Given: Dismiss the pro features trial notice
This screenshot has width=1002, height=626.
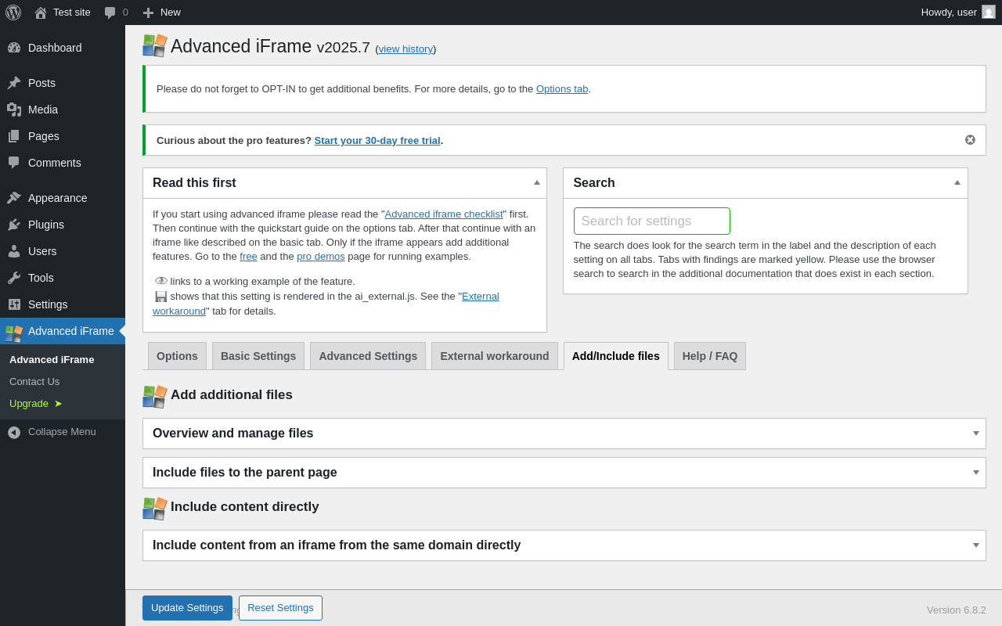Looking at the screenshot, I should (970, 139).
